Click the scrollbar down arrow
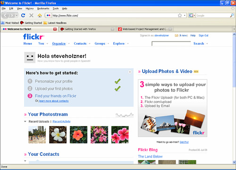This screenshot has width=236, height=170. pos(234,162)
